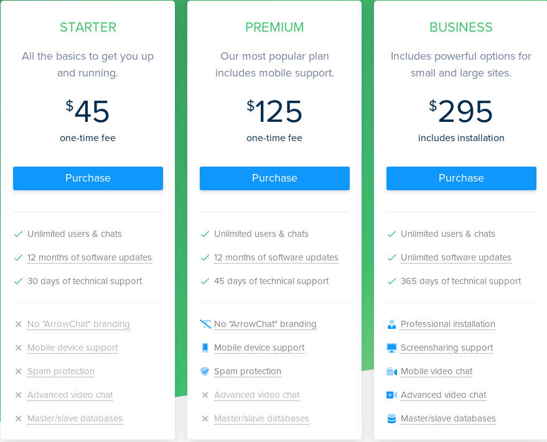Click No "ArrowChat" branding in Starter
Viewport: 547px width, 442px height.
tap(78, 324)
